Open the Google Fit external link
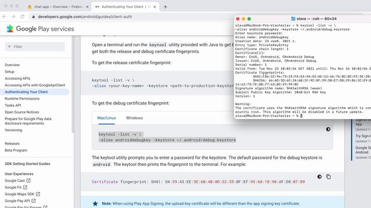 16,187
